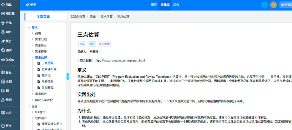Expand the 需求监控 tree node

pyautogui.click(x=33, y=94)
